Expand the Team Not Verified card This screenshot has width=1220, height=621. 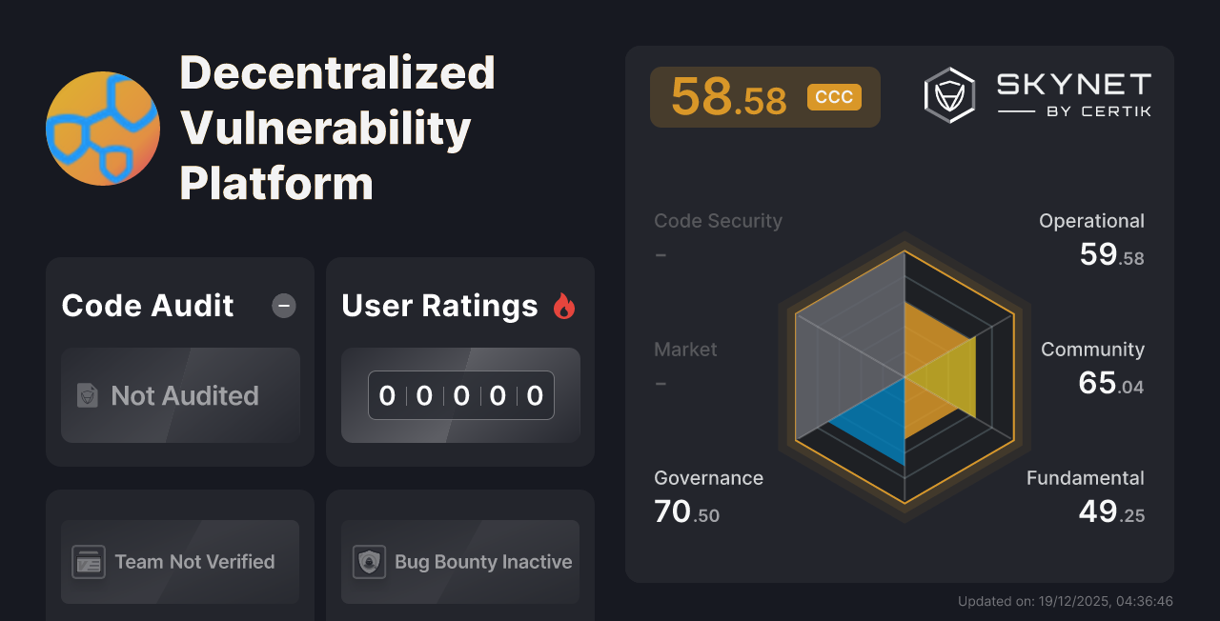coord(179,562)
